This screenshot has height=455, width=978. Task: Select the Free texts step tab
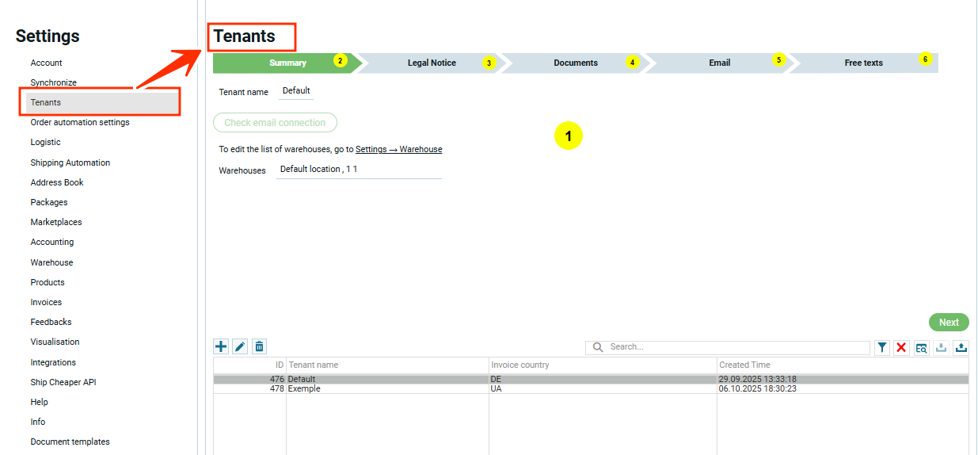pyautogui.click(x=863, y=63)
